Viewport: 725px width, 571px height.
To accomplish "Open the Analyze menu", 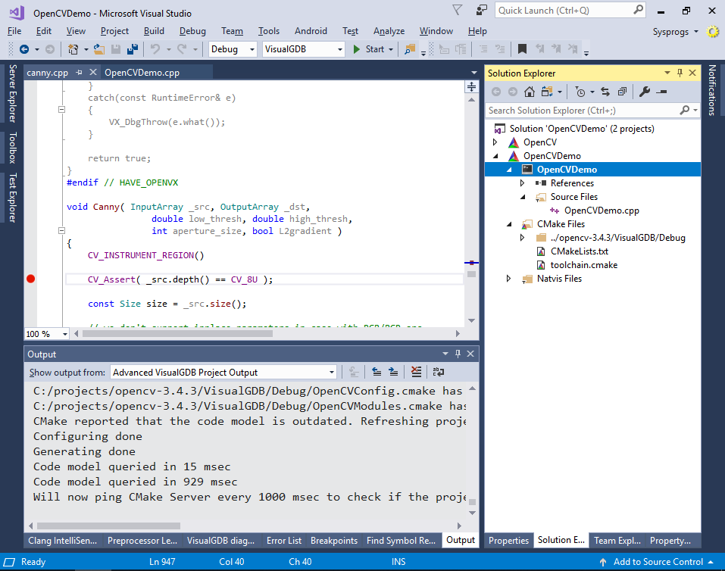I will tap(389, 31).
